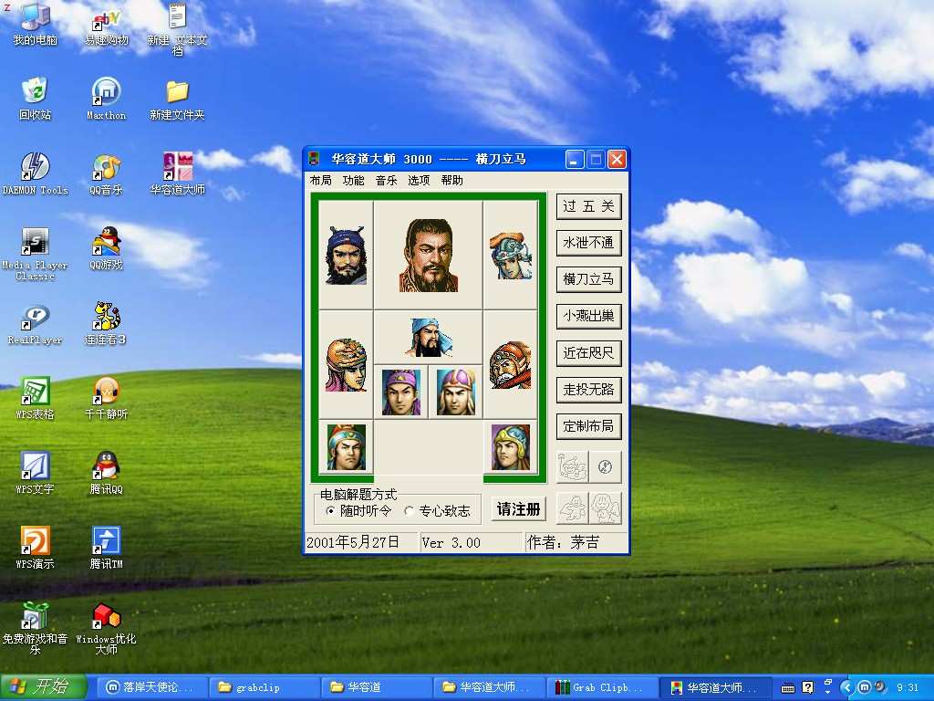Open the 布局 menu
The image size is (934, 701).
pos(320,180)
